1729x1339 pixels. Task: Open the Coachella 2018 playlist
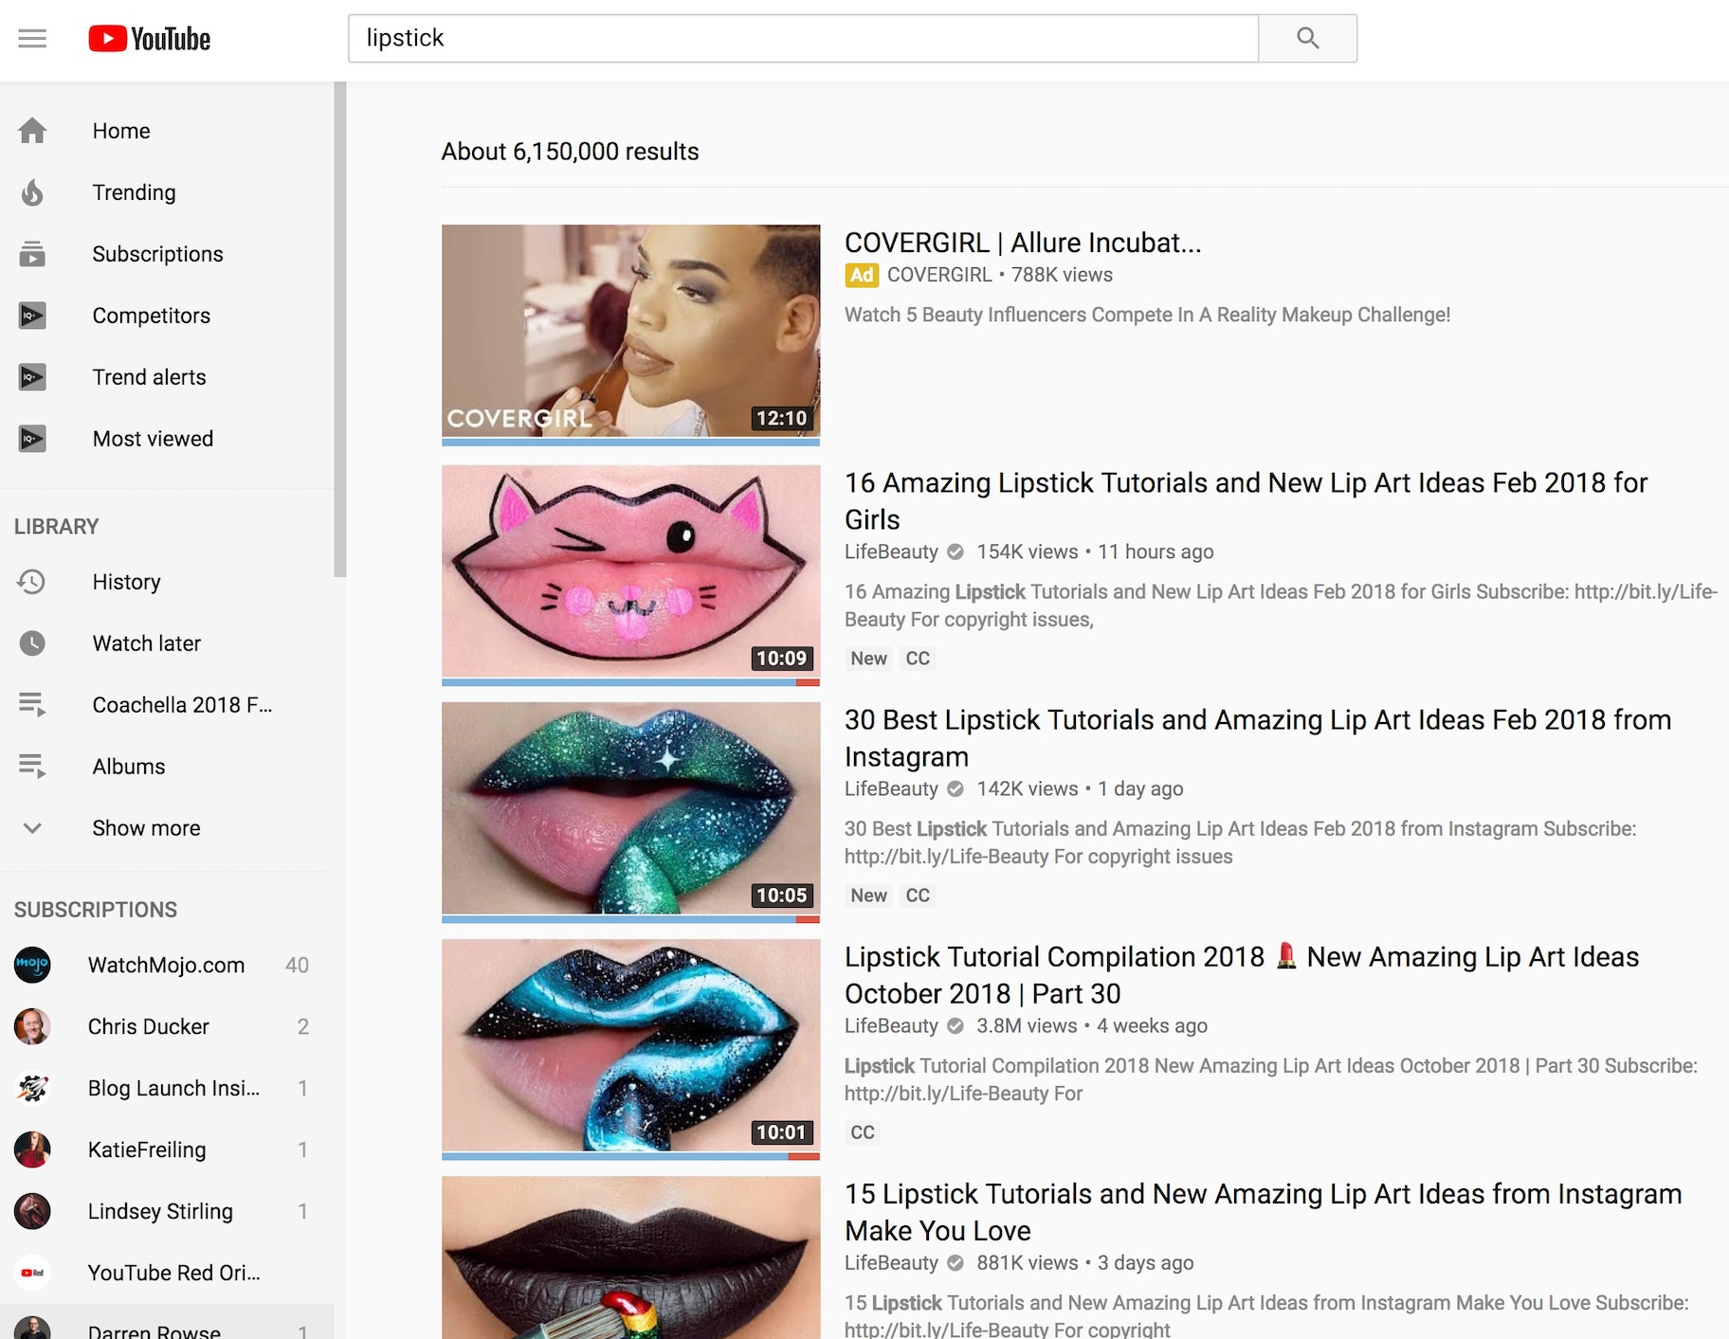click(181, 705)
